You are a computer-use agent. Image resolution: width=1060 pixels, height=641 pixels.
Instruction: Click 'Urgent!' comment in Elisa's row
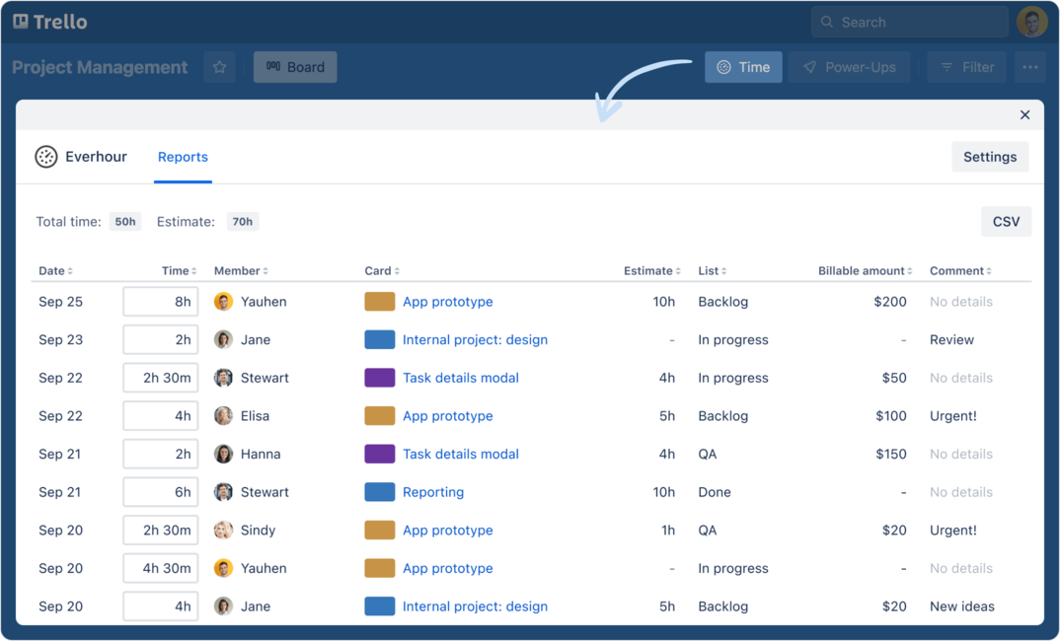(952, 416)
